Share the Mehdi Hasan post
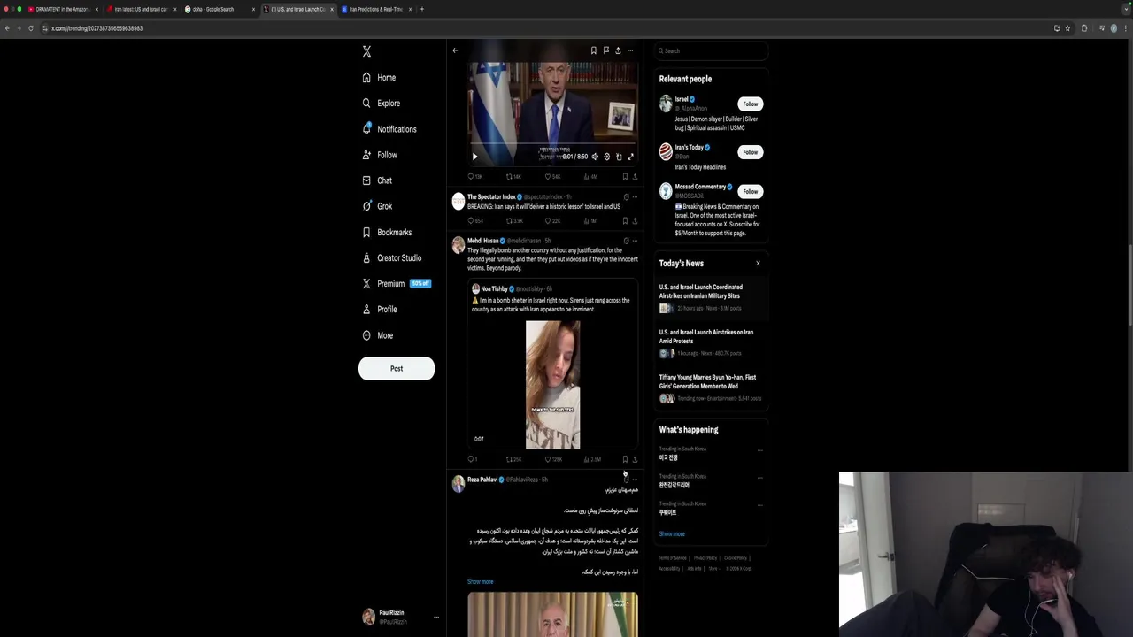 [x=635, y=459]
